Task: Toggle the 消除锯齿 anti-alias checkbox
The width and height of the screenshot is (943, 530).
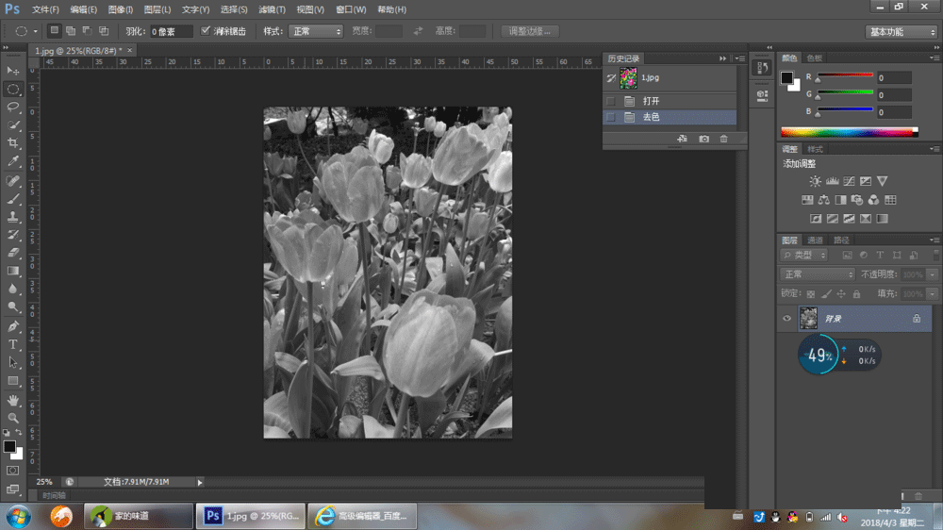Action: click(x=207, y=31)
